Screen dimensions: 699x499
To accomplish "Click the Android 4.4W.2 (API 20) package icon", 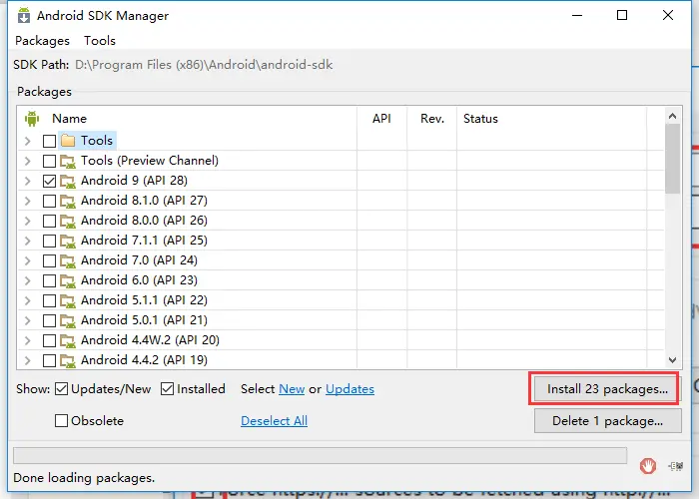I will [x=68, y=341].
